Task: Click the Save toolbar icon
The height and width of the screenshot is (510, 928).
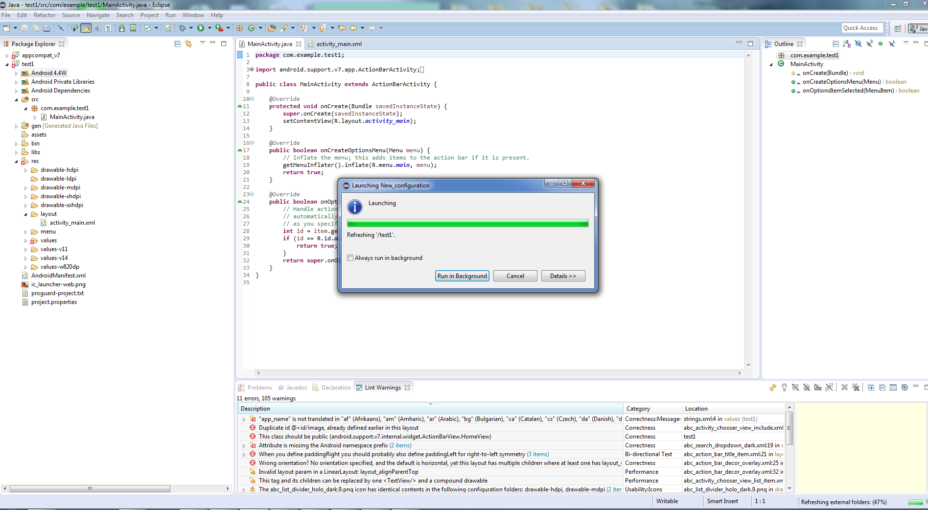Action: pos(24,28)
